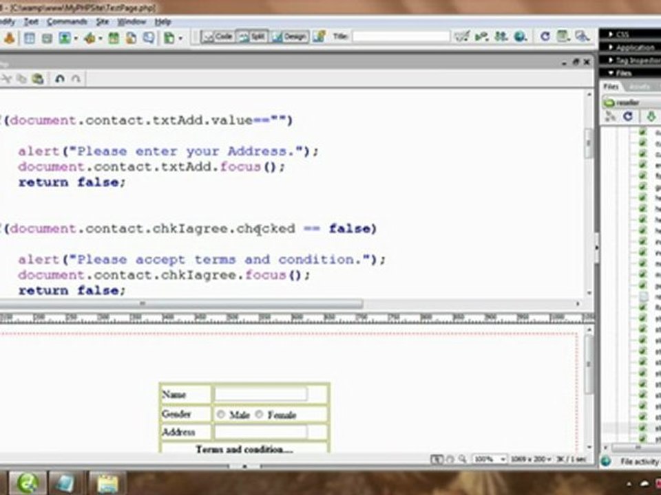The height and width of the screenshot is (495, 661).
Task: Open the yellow folder taskbar icon
Action: click(107, 483)
